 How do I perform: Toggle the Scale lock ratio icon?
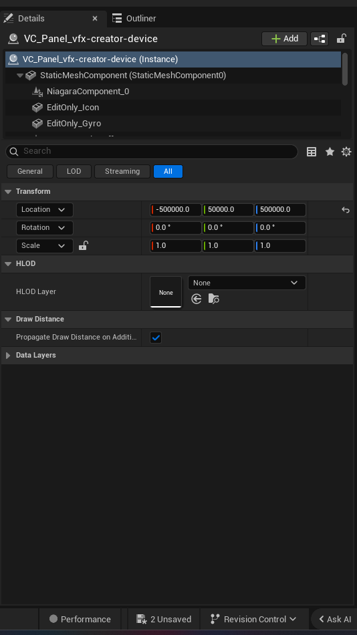pos(83,245)
